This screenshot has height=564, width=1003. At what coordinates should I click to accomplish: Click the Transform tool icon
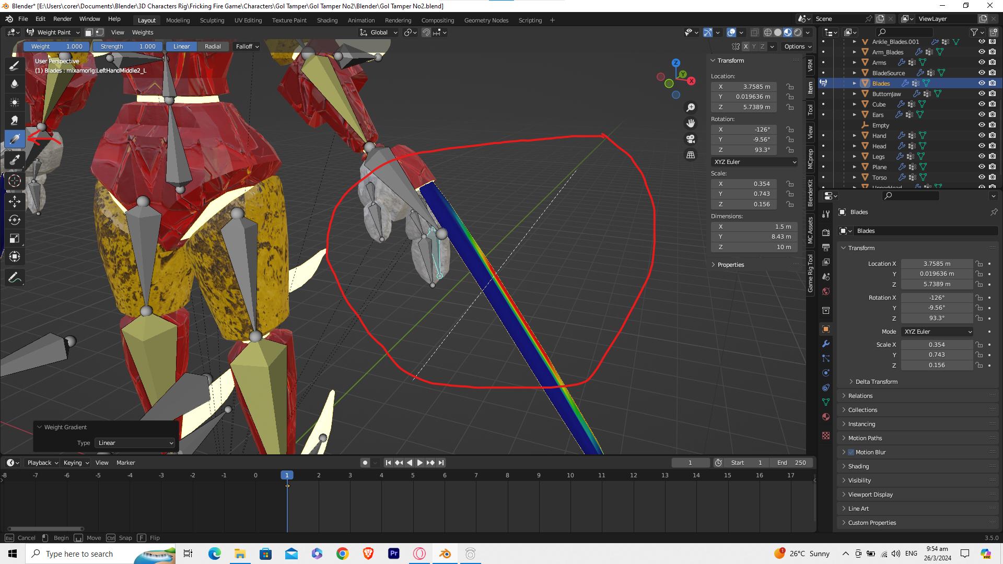15,257
